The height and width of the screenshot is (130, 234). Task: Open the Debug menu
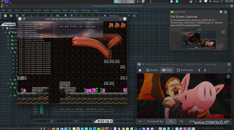click(x=56, y=11)
